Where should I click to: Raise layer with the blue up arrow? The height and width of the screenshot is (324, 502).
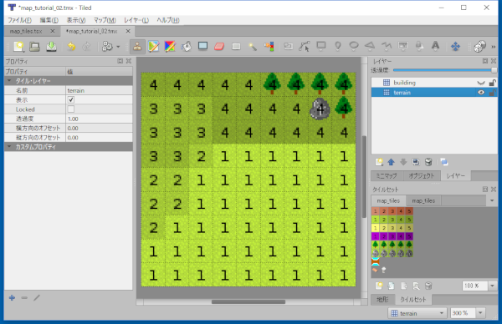pyautogui.click(x=391, y=162)
